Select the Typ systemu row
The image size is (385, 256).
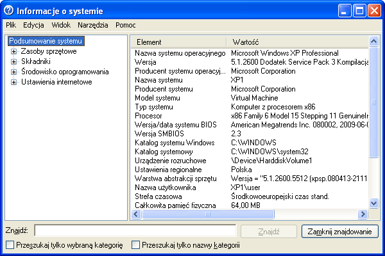pos(250,107)
